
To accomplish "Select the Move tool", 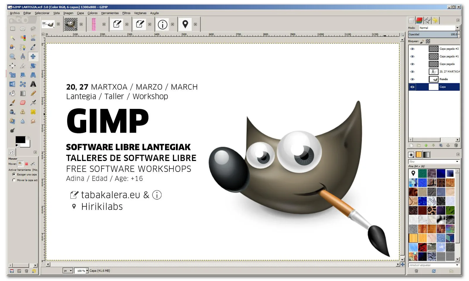I will (33, 56).
